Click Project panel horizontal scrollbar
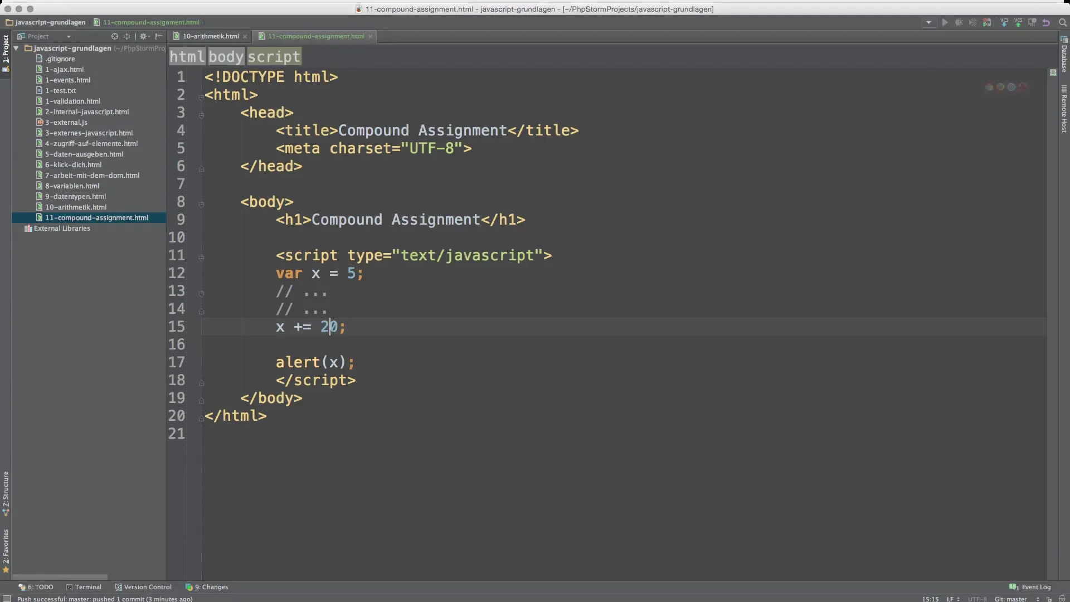1070x602 pixels. tap(60, 577)
